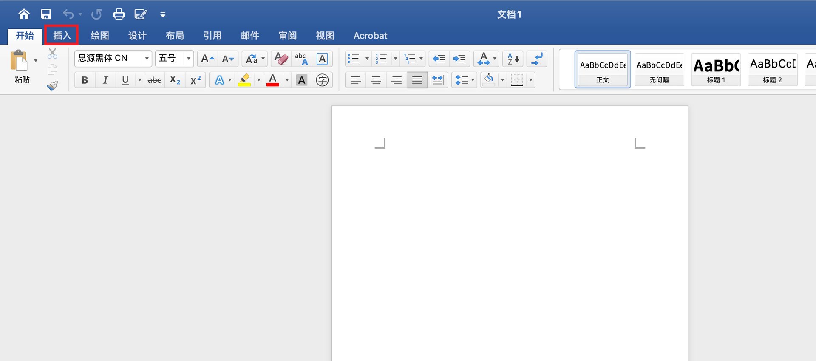Apply the red font color swatch
Viewport: 816px width, 361px height.
(x=272, y=80)
